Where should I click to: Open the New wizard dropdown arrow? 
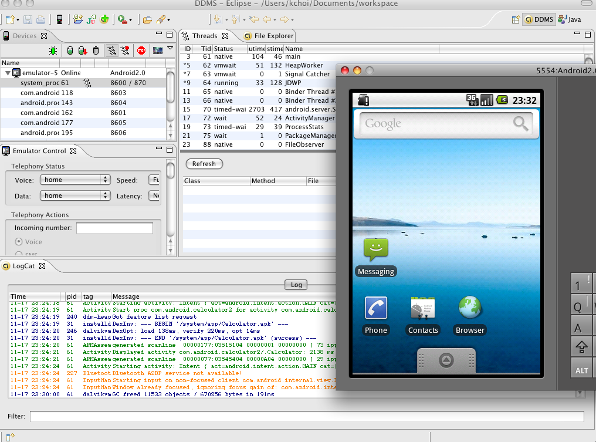click(18, 20)
